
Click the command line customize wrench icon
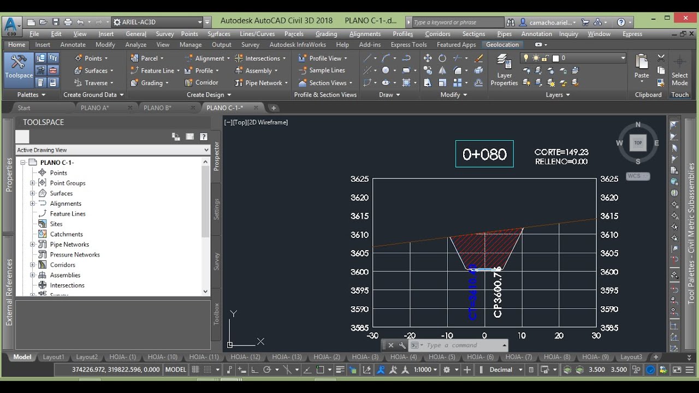point(402,346)
